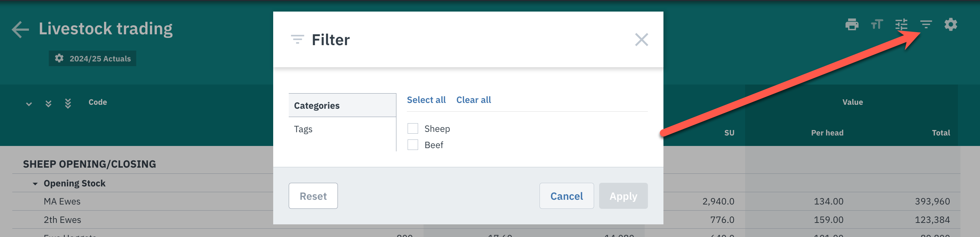
Task: Go back using the left arrow icon
Action: 20,29
